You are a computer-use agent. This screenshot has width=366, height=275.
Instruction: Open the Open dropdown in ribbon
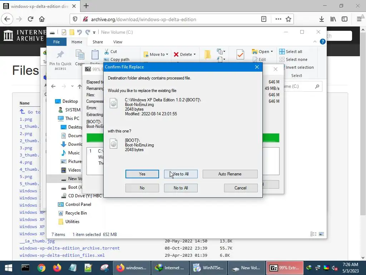tap(262, 52)
